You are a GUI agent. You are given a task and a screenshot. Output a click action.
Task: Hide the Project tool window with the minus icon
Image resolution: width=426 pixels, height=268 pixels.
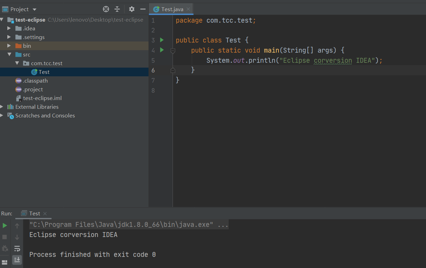tap(143, 9)
